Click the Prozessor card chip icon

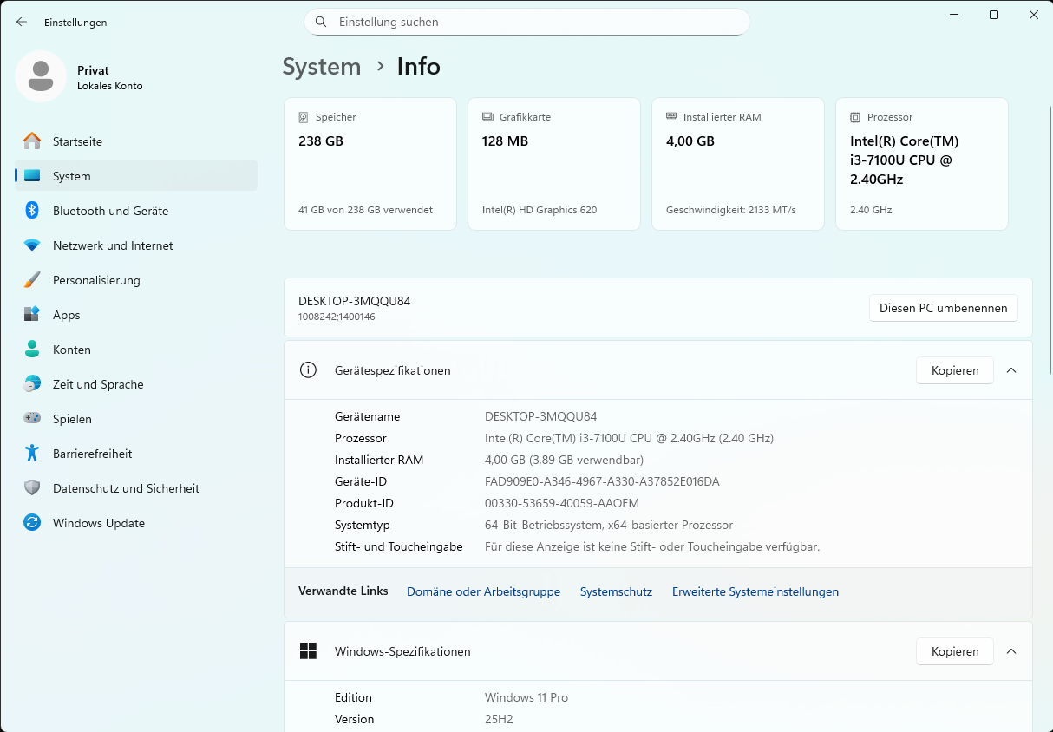click(855, 117)
